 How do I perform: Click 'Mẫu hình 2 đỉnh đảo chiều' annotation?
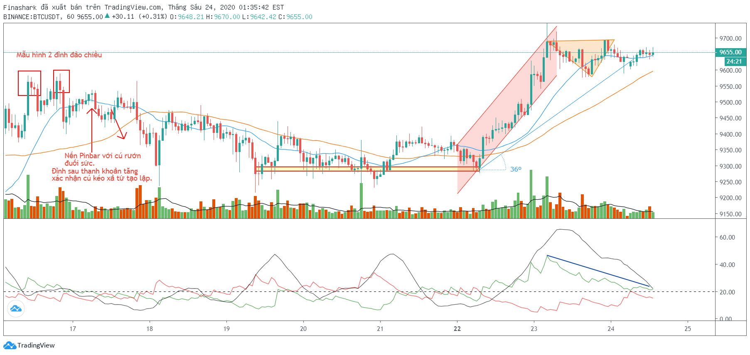tap(59, 55)
